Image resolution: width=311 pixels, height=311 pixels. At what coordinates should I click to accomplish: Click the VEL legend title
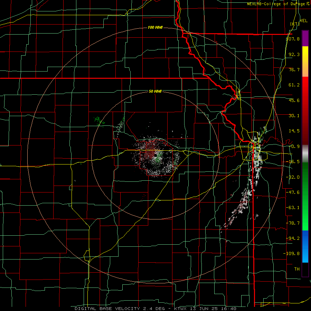pos(304,21)
